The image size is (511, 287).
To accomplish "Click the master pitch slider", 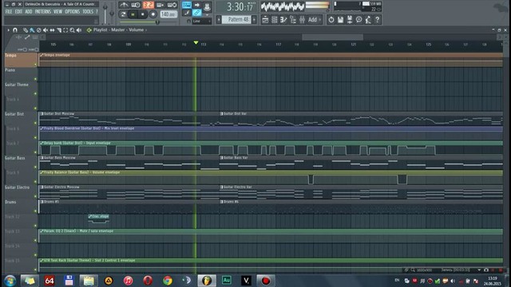I will point(112,14).
